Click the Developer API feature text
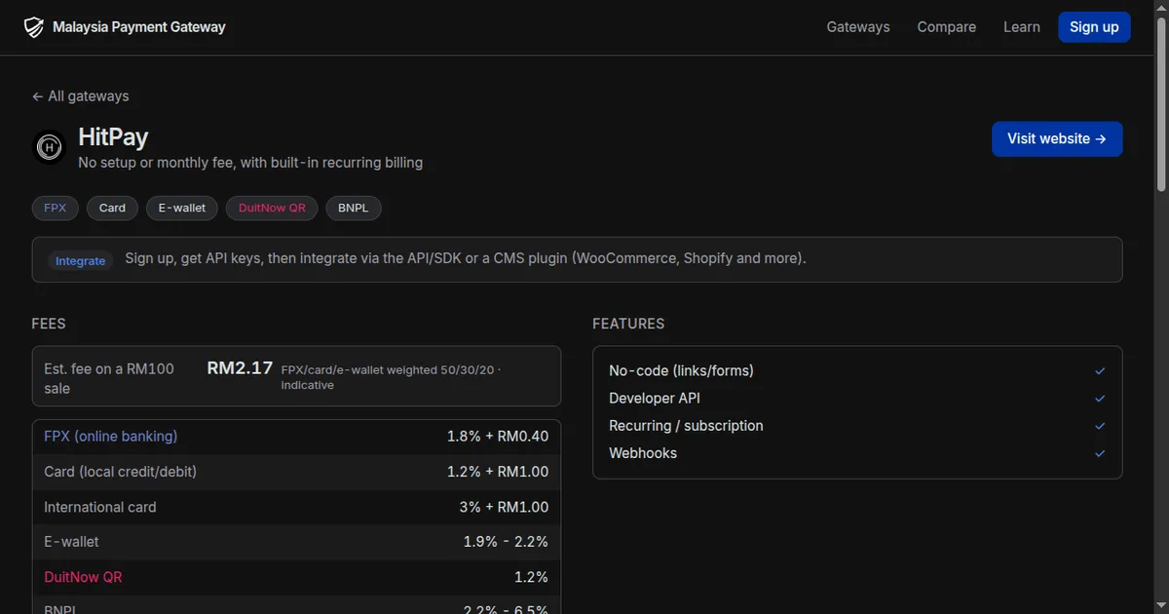 pos(655,398)
